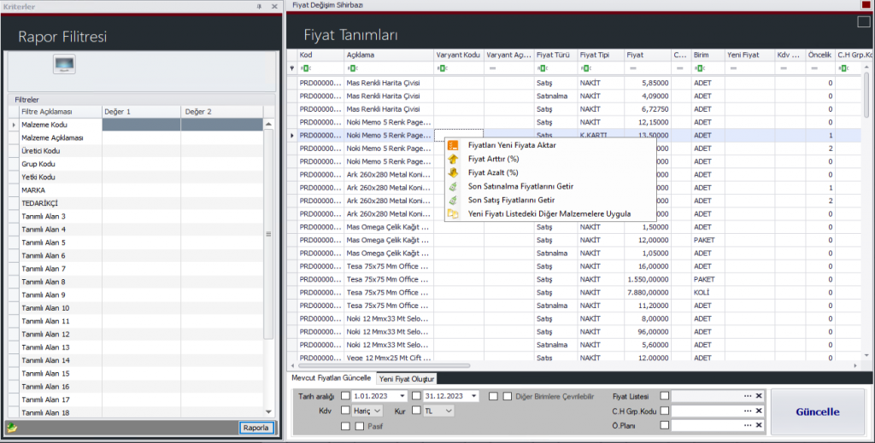Choose Yeni Fiyatı Listedeki Diğer Malzemelere Uygula
875x443 pixels.
(549, 213)
